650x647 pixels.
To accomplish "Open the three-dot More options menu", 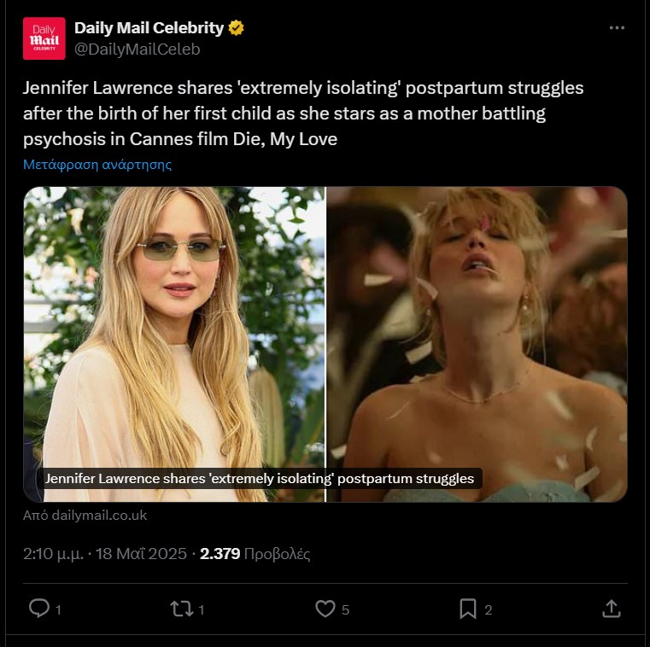I will pyautogui.click(x=617, y=28).
